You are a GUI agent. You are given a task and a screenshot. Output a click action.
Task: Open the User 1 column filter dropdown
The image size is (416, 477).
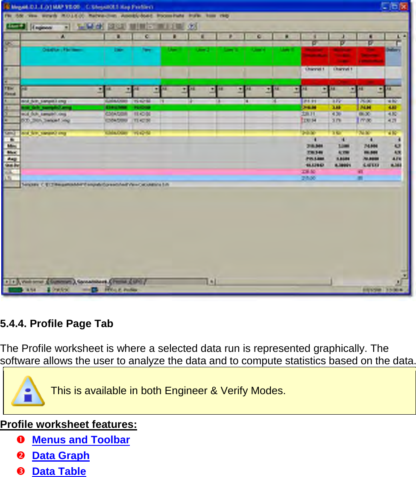tap(184, 89)
